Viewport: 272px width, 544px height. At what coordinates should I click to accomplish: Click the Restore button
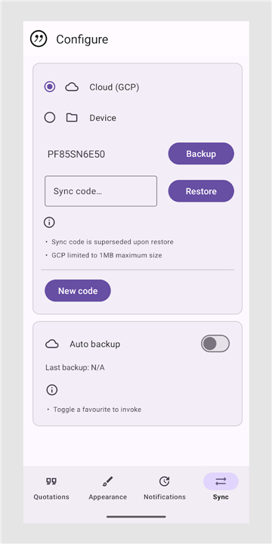[201, 191]
